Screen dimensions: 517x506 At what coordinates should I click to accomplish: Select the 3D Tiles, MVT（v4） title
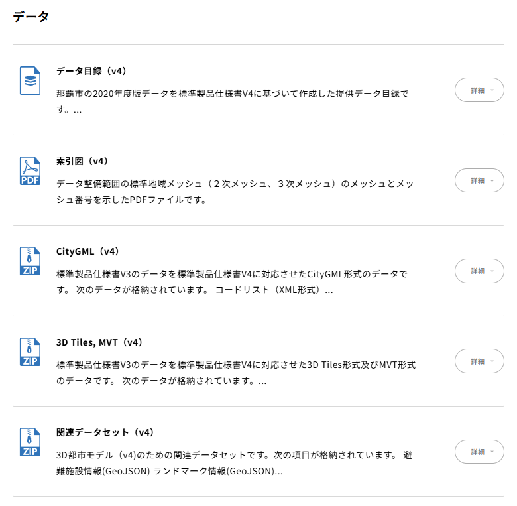[x=99, y=342]
